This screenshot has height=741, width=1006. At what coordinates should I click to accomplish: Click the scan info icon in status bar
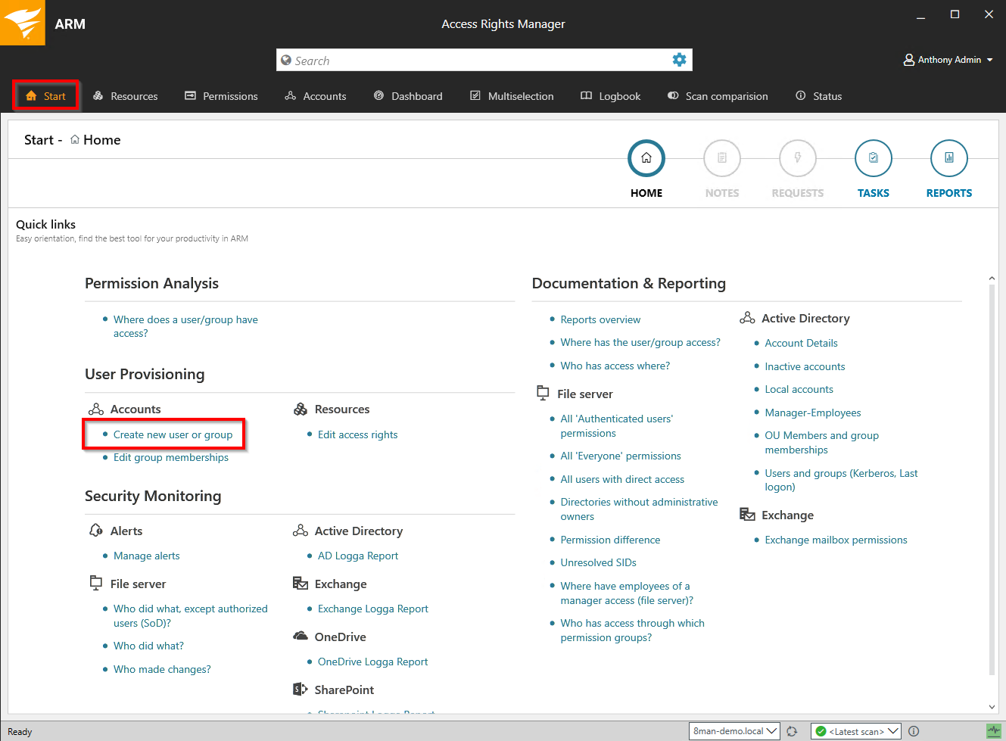(914, 731)
